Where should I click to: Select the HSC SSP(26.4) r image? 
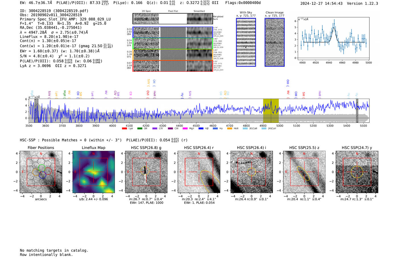click(x=199, y=172)
